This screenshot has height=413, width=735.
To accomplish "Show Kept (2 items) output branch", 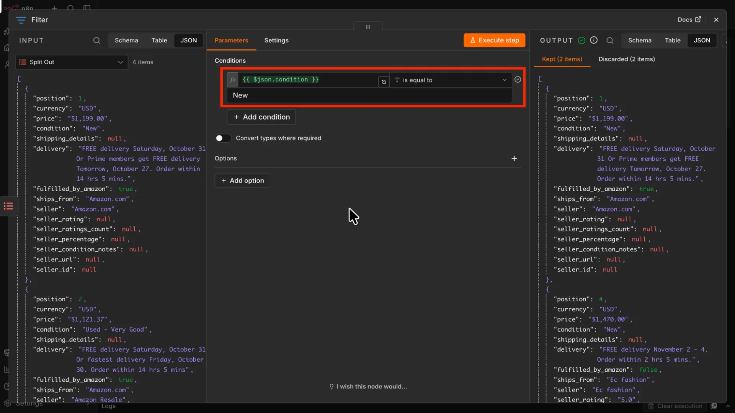I will [562, 59].
